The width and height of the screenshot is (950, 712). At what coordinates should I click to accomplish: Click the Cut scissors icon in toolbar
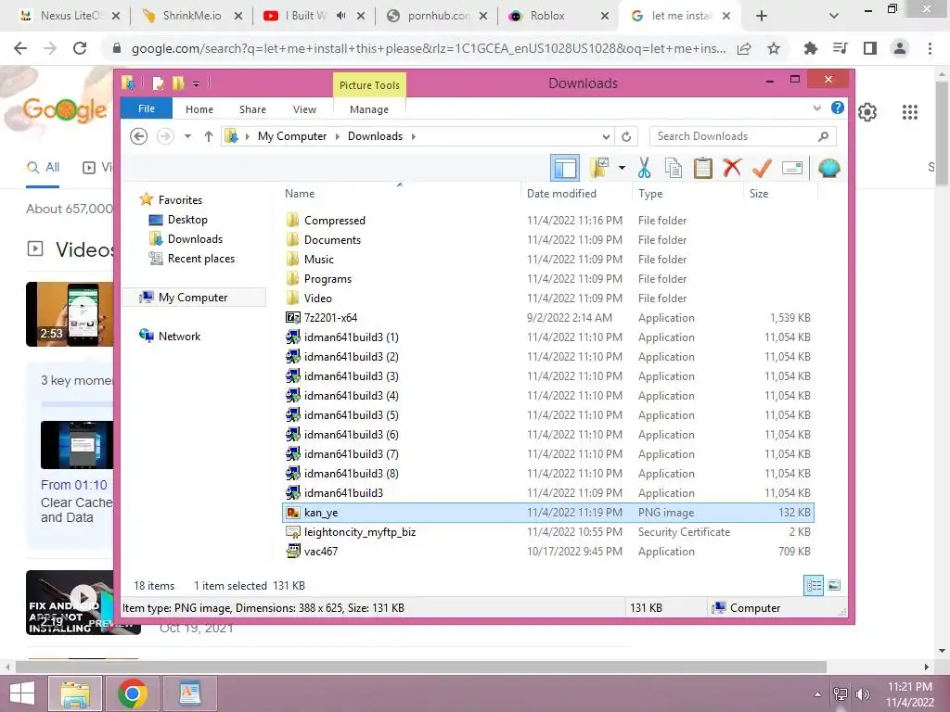click(x=644, y=168)
